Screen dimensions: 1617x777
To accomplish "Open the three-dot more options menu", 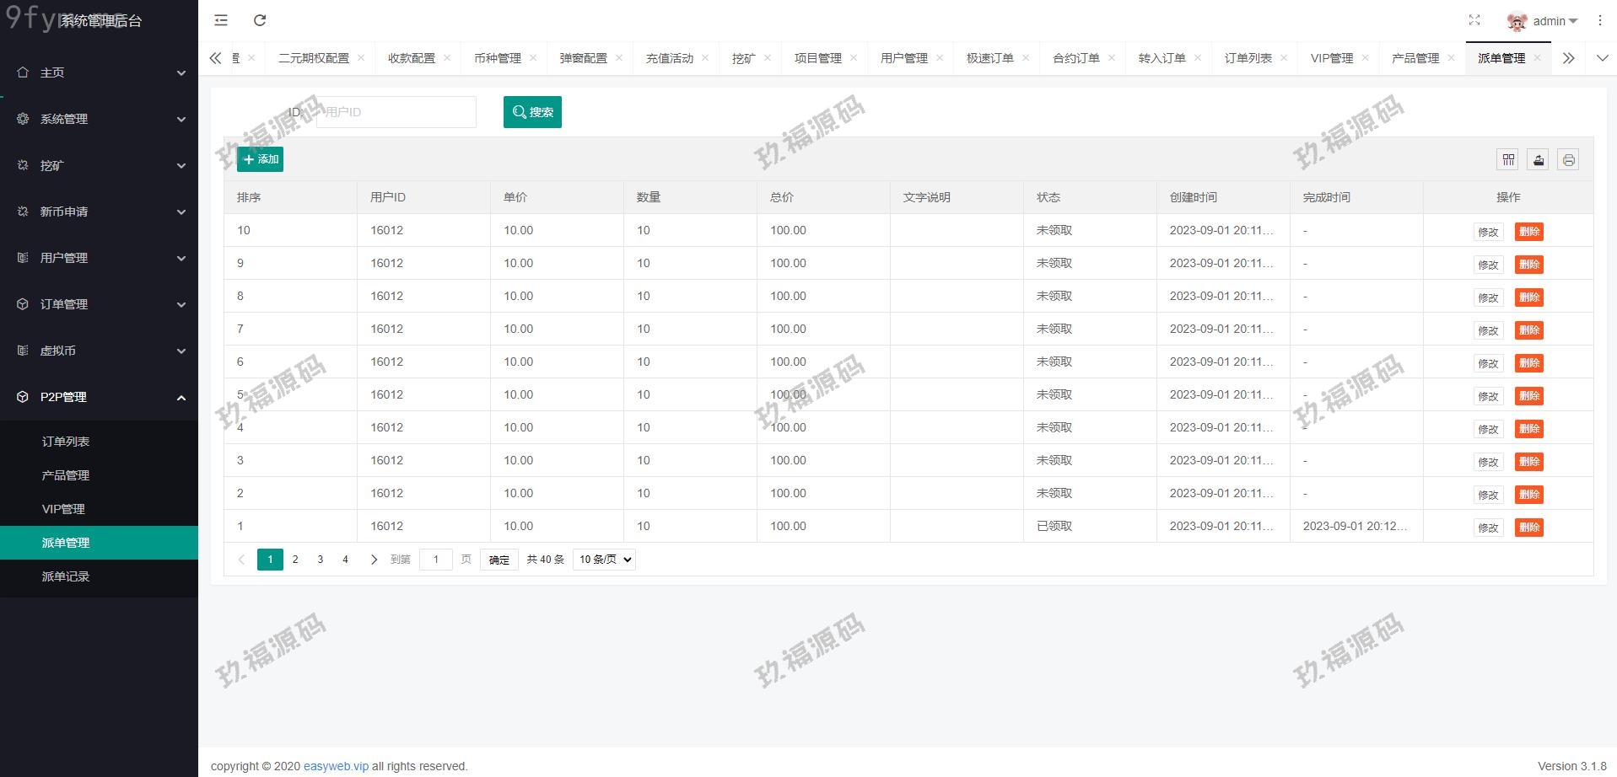I will pyautogui.click(x=1599, y=20).
